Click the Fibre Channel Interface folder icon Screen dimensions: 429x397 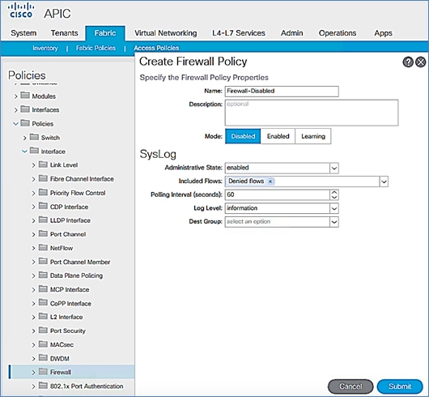(x=43, y=178)
